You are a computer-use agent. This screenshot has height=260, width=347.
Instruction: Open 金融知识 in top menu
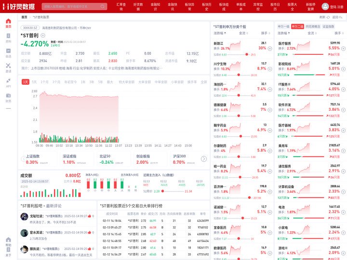[x=155, y=7]
